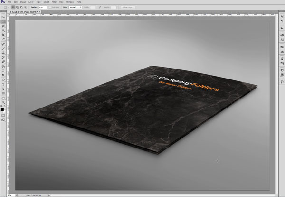The image size is (285, 197).
Task: Select the History Brush tool
Action: 3,58
